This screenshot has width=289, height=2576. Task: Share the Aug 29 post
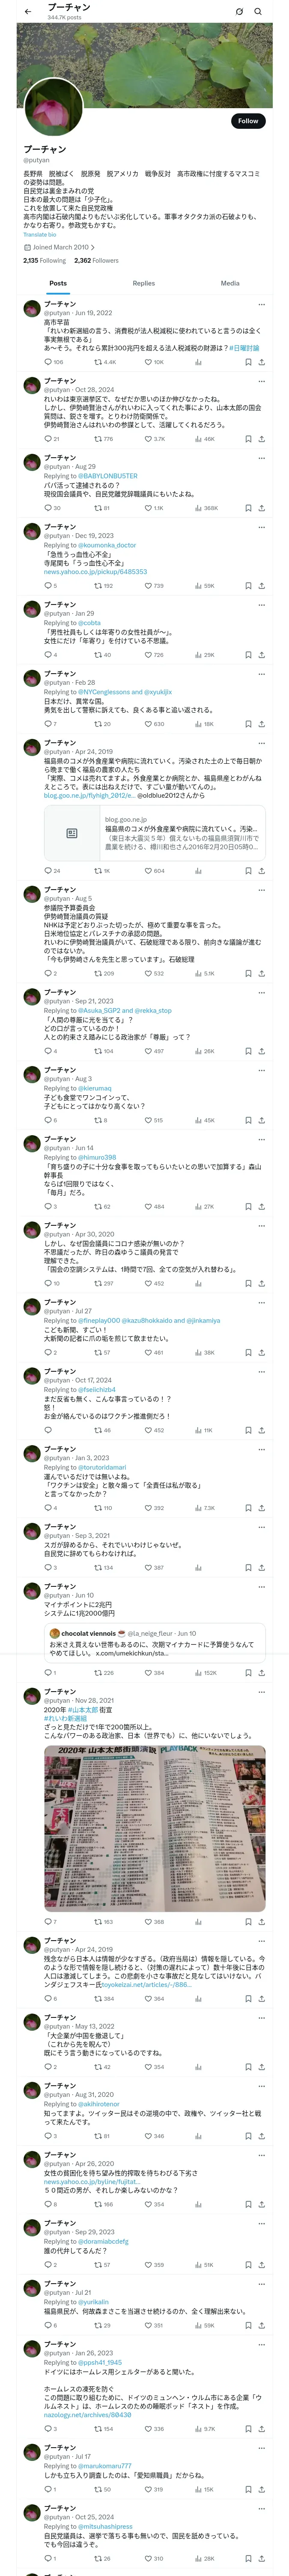[x=261, y=508]
